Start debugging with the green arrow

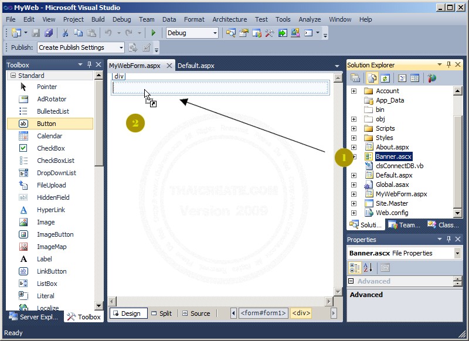(154, 33)
